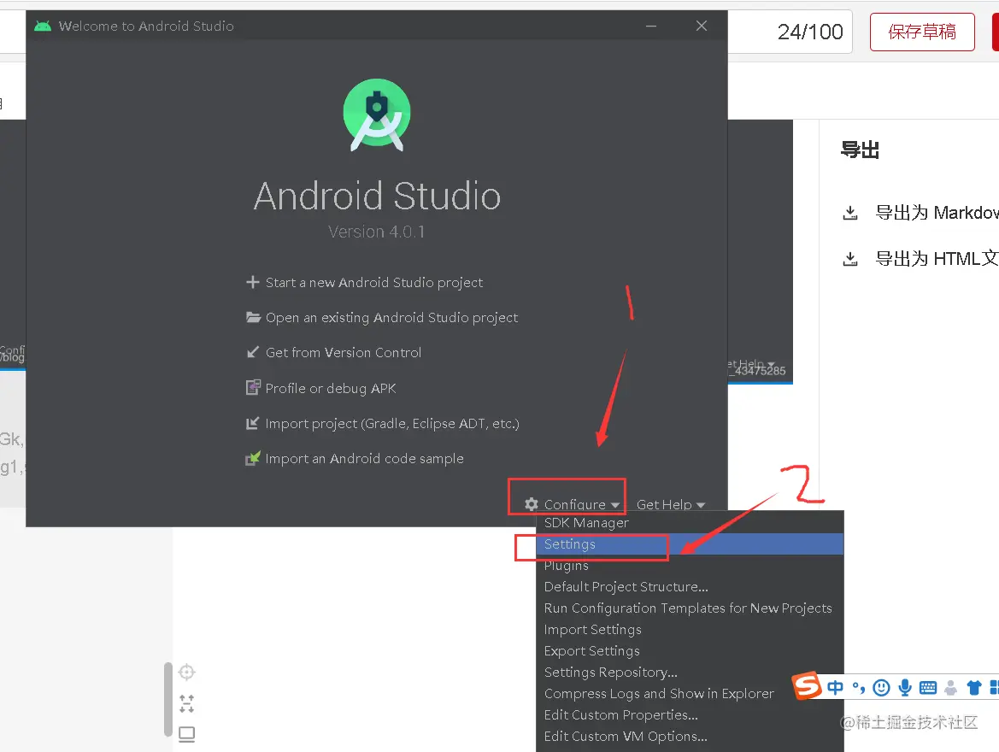Click the fullscreen arrows icon in editor sidebar
This screenshot has height=752, width=999.
point(186,703)
